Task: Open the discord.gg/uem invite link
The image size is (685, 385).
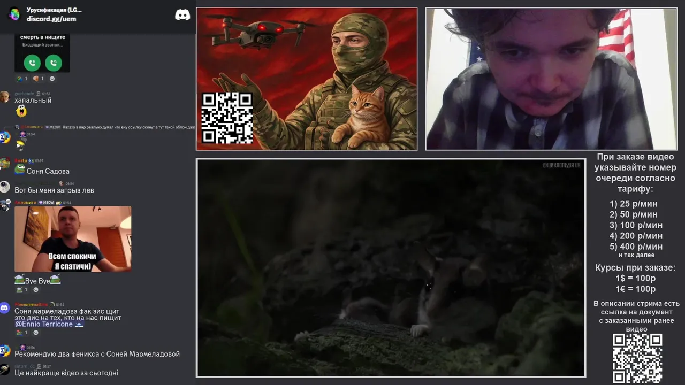Action: pyautogui.click(x=51, y=19)
